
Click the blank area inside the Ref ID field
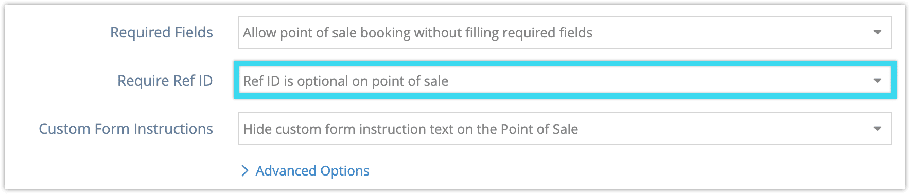(x=659, y=81)
